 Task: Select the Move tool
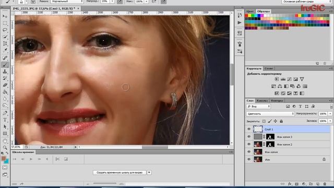[5, 16]
